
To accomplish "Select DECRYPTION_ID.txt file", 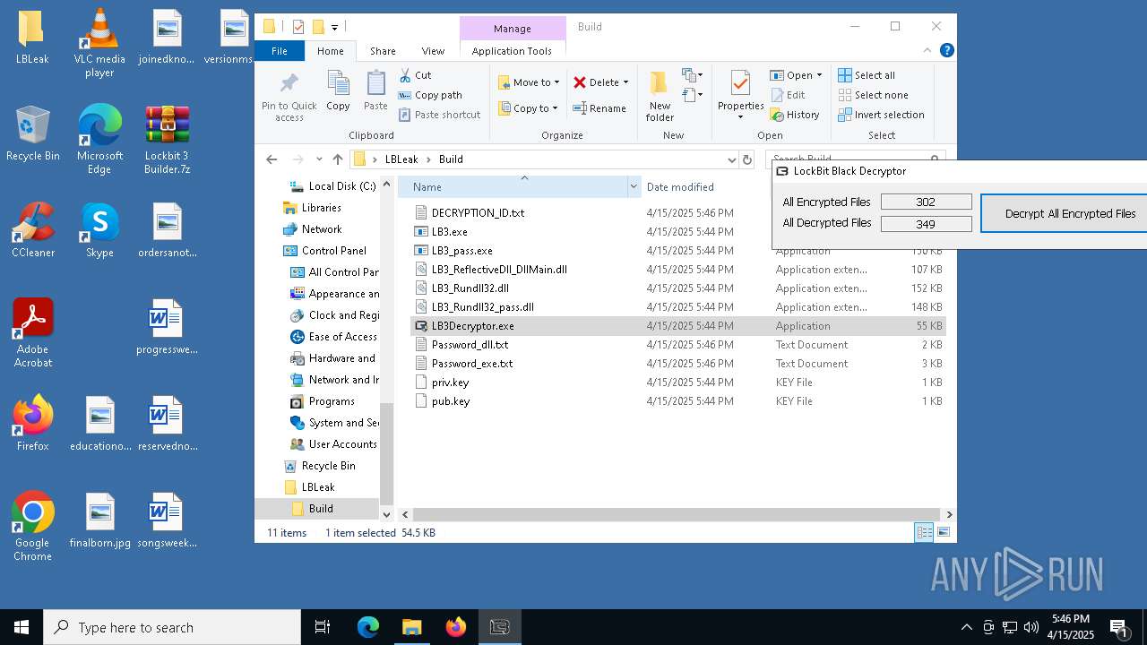I will click(x=478, y=213).
